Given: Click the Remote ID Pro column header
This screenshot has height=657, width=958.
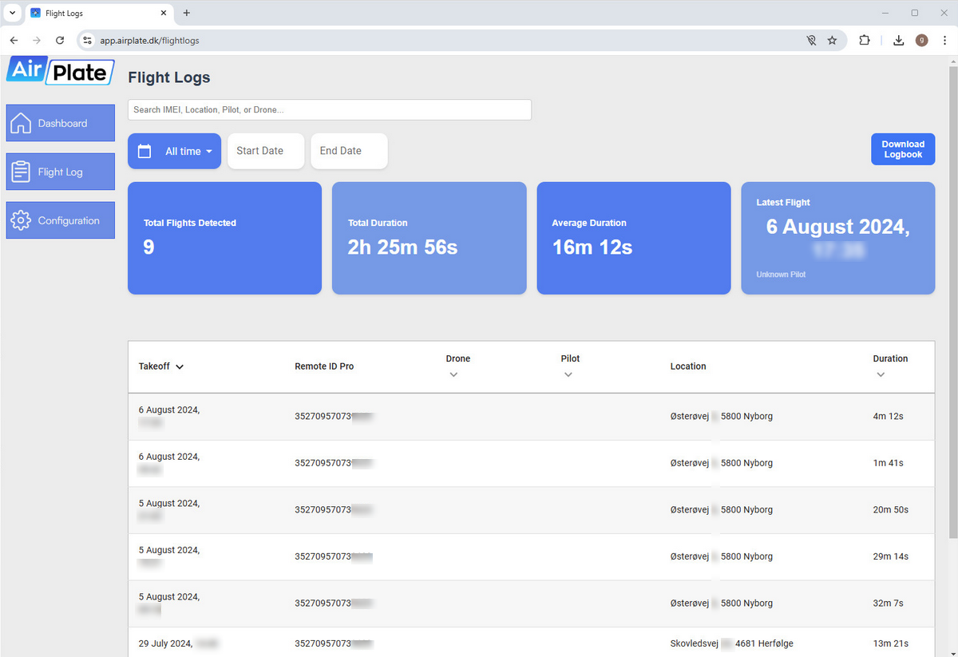Looking at the screenshot, I should click(x=324, y=366).
